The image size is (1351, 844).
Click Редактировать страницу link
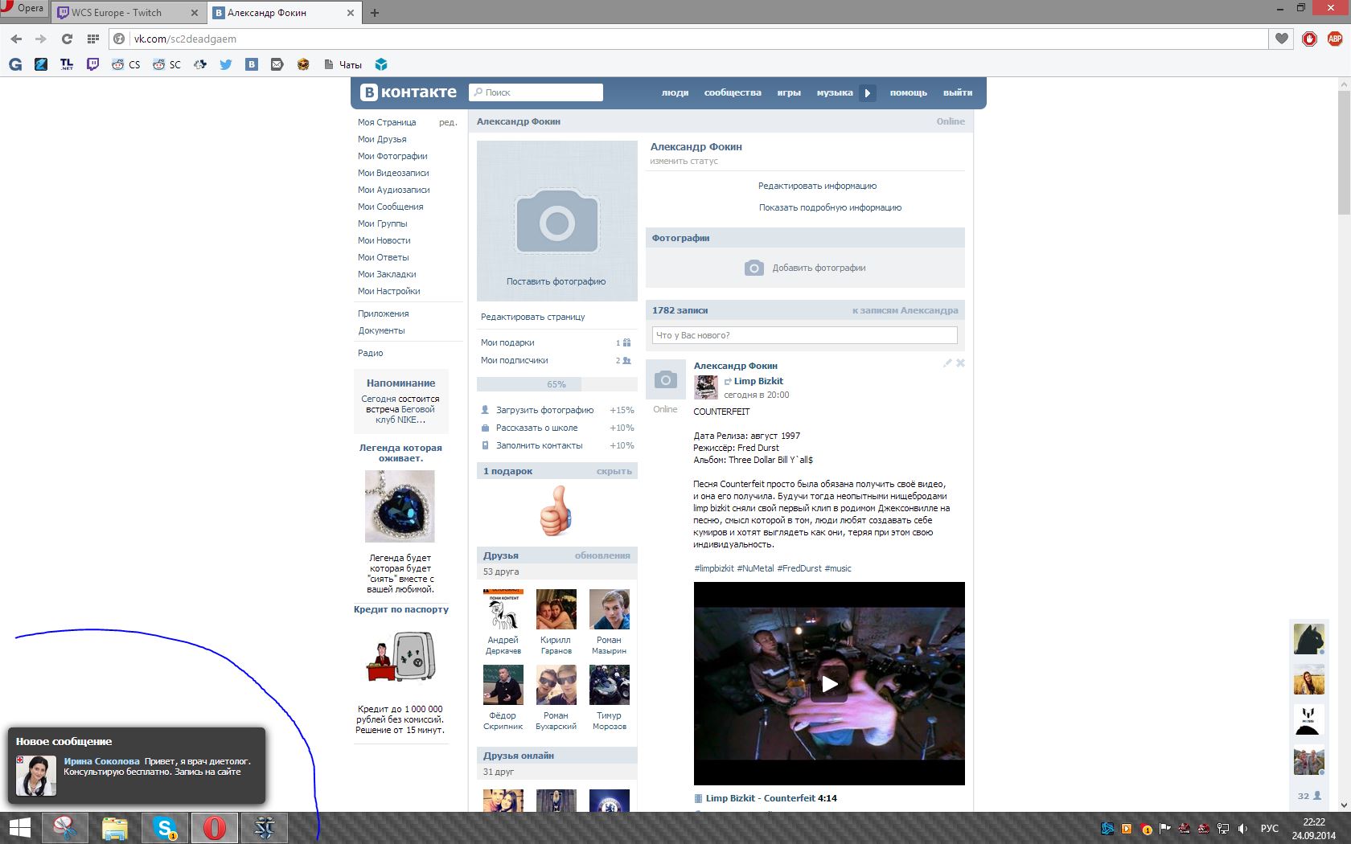pos(533,317)
